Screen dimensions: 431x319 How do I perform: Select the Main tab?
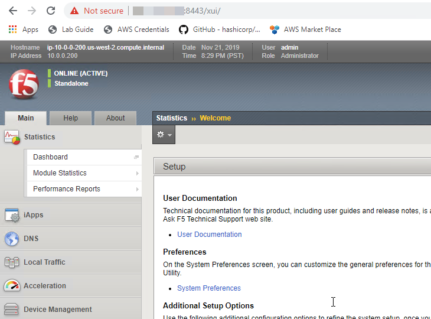pos(26,118)
